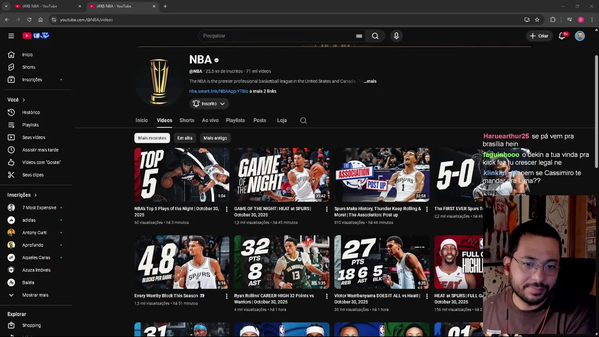Play GAME OF THE NIGHT thumbnail
The height and width of the screenshot is (337, 599).
coord(282,175)
